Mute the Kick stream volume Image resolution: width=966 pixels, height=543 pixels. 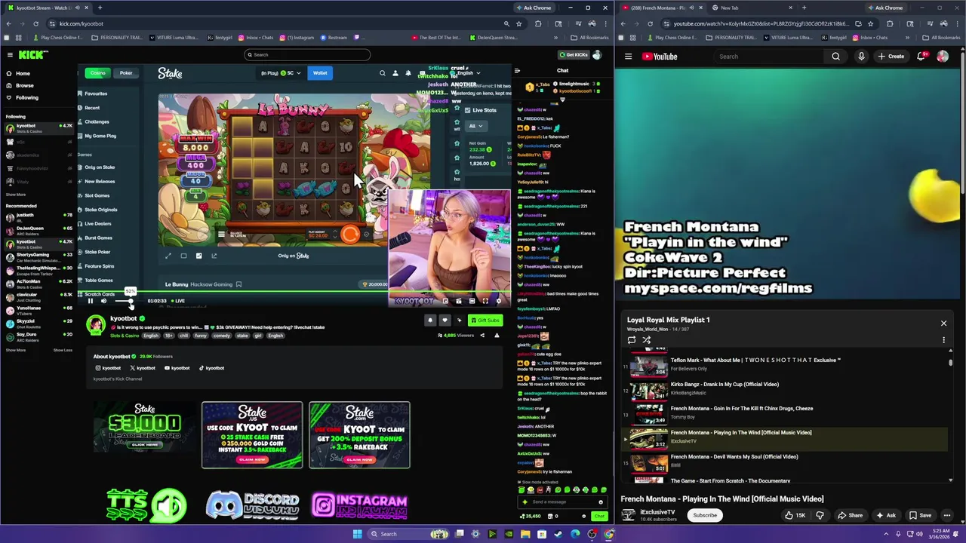(104, 301)
